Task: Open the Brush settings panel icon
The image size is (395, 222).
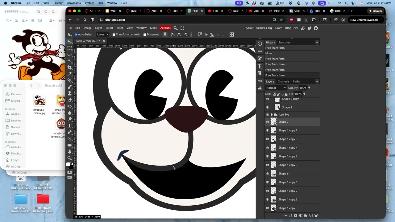Action: click(x=260, y=58)
